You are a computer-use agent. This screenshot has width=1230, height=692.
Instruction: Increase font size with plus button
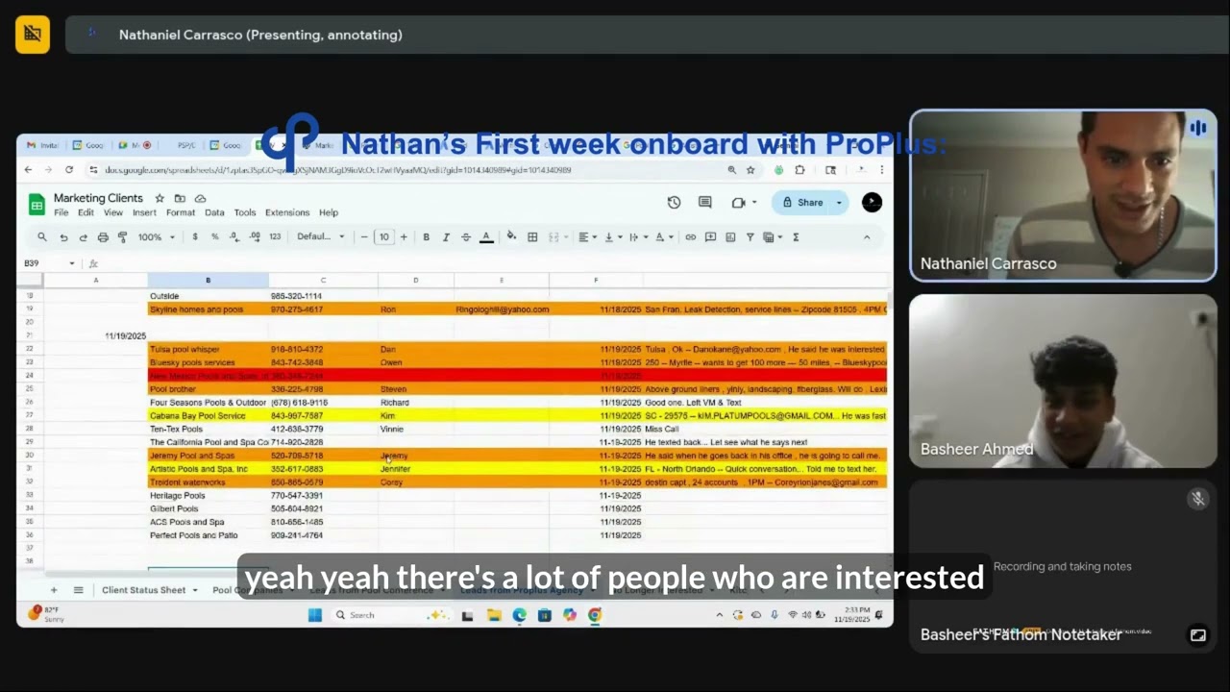click(404, 237)
